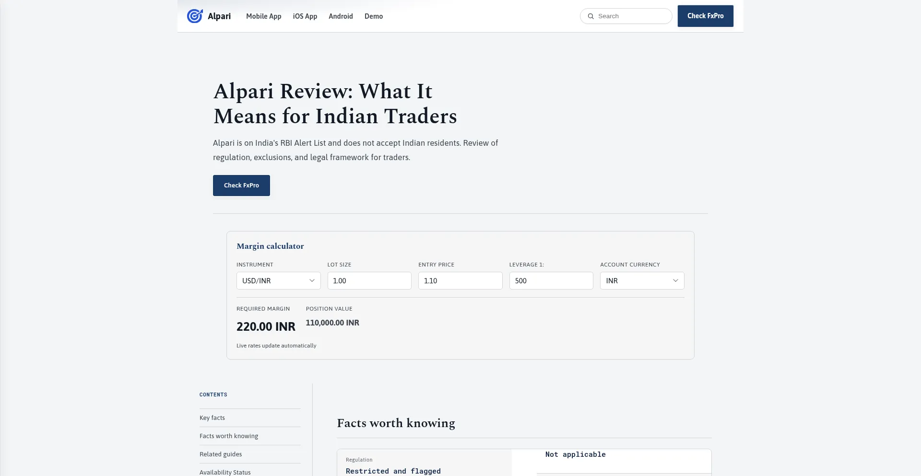Click the Alpari Review page title
This screenshot has width=921, height=476.
tap(335, 104)
